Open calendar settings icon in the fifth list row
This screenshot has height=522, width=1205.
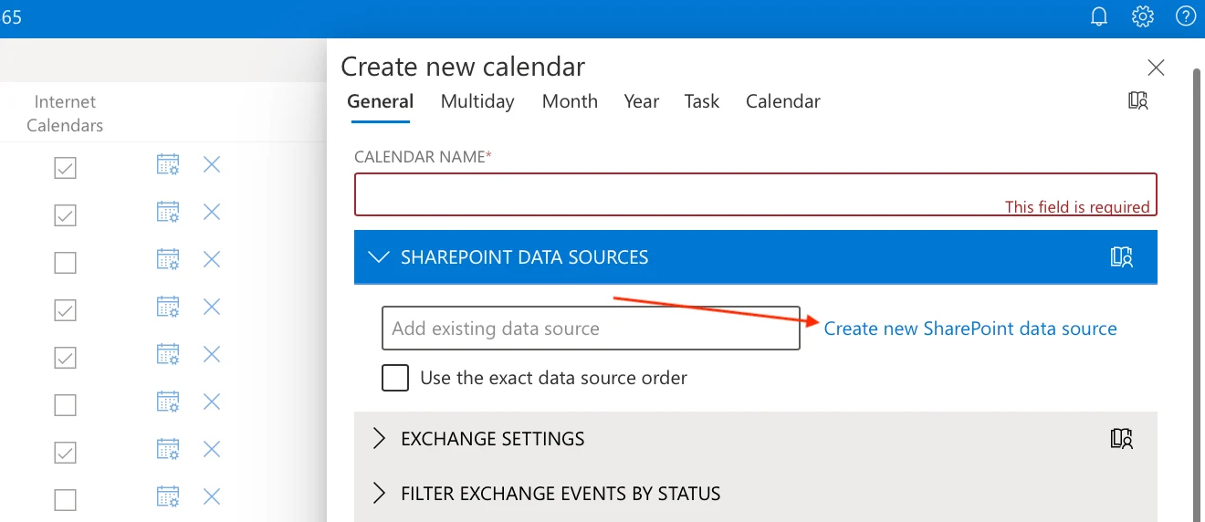click(168, 354)
